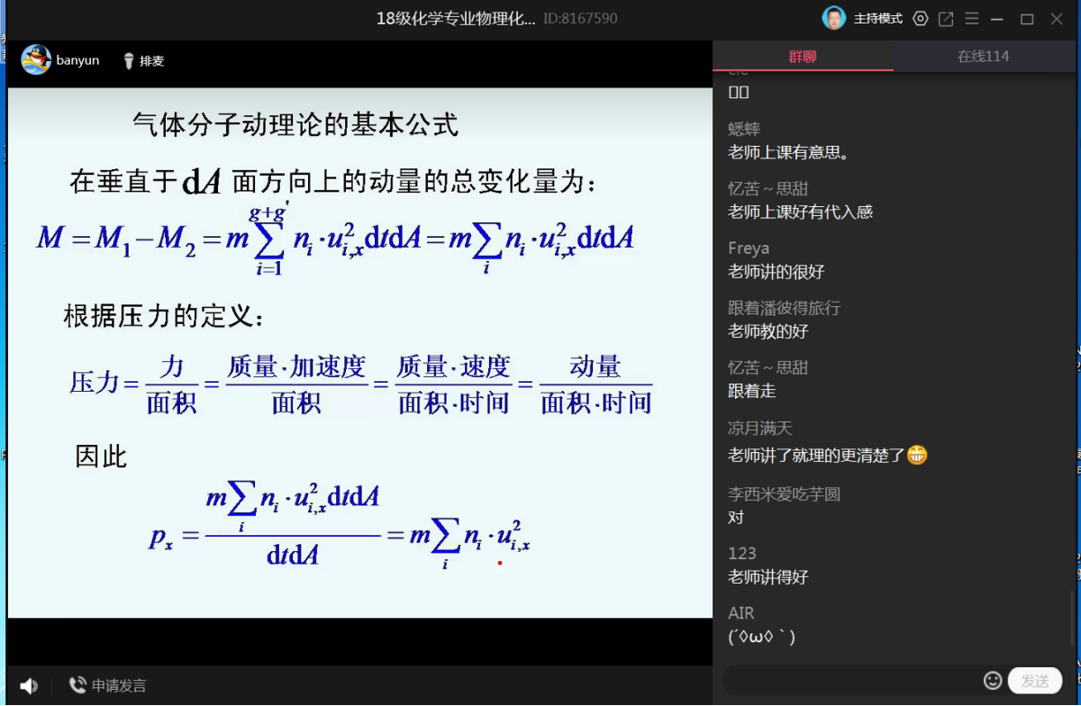
Task: Open the hamburger menu icon
Action: click(972, 18)
